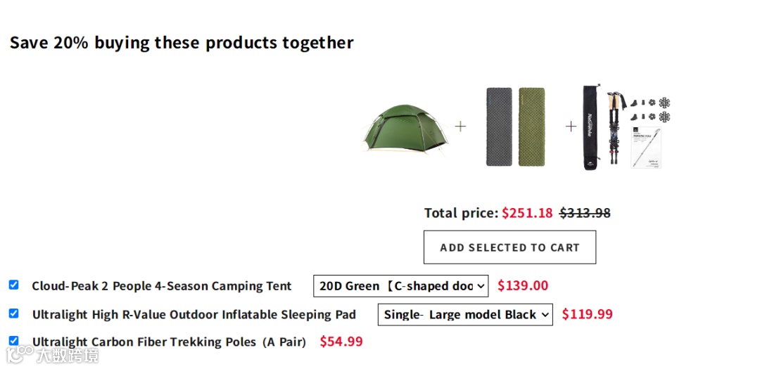Image resolution: width=760 pixels, height=369 pixels.
Task: Open the Cloud-Peak 2 People Camping Tent link
Action: tap(161, 286)
